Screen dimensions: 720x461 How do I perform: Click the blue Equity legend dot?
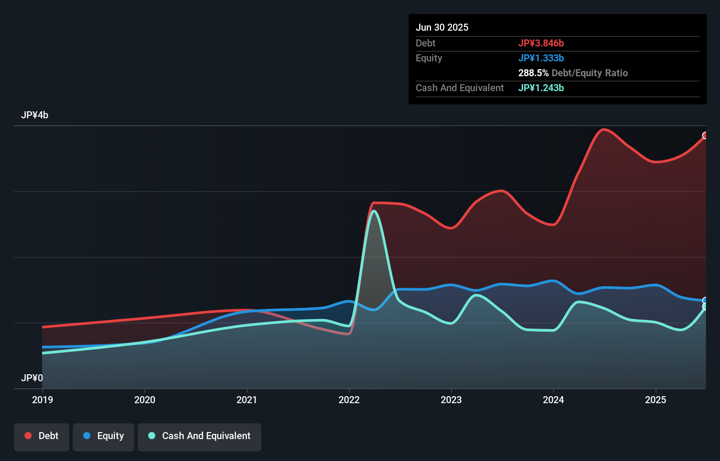(86, 435)
